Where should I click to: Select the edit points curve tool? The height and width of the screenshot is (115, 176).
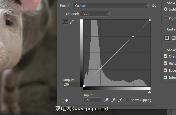point(65,22)
